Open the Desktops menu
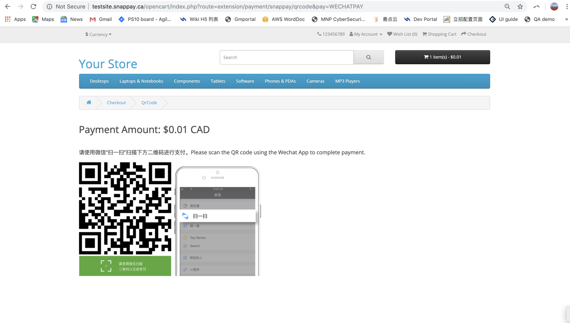 [x=99, y=81]
